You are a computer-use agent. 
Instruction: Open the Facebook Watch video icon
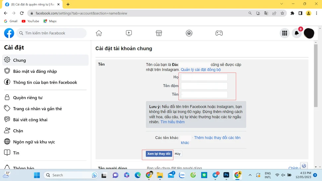coord(129,33)
